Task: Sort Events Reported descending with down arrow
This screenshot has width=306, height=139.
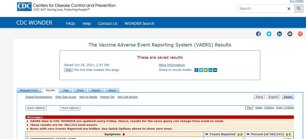Action: click(241, 134)
